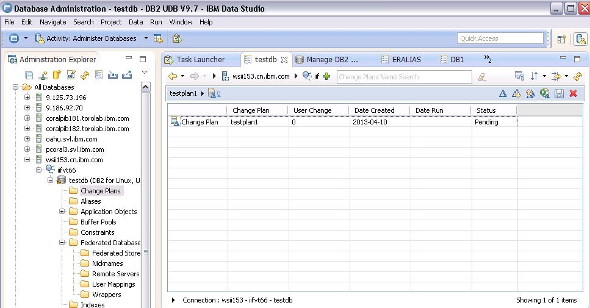Click the forward arrow in testdb editor
Viewport: 590px width, 308px height.
[x=195, y=76]
